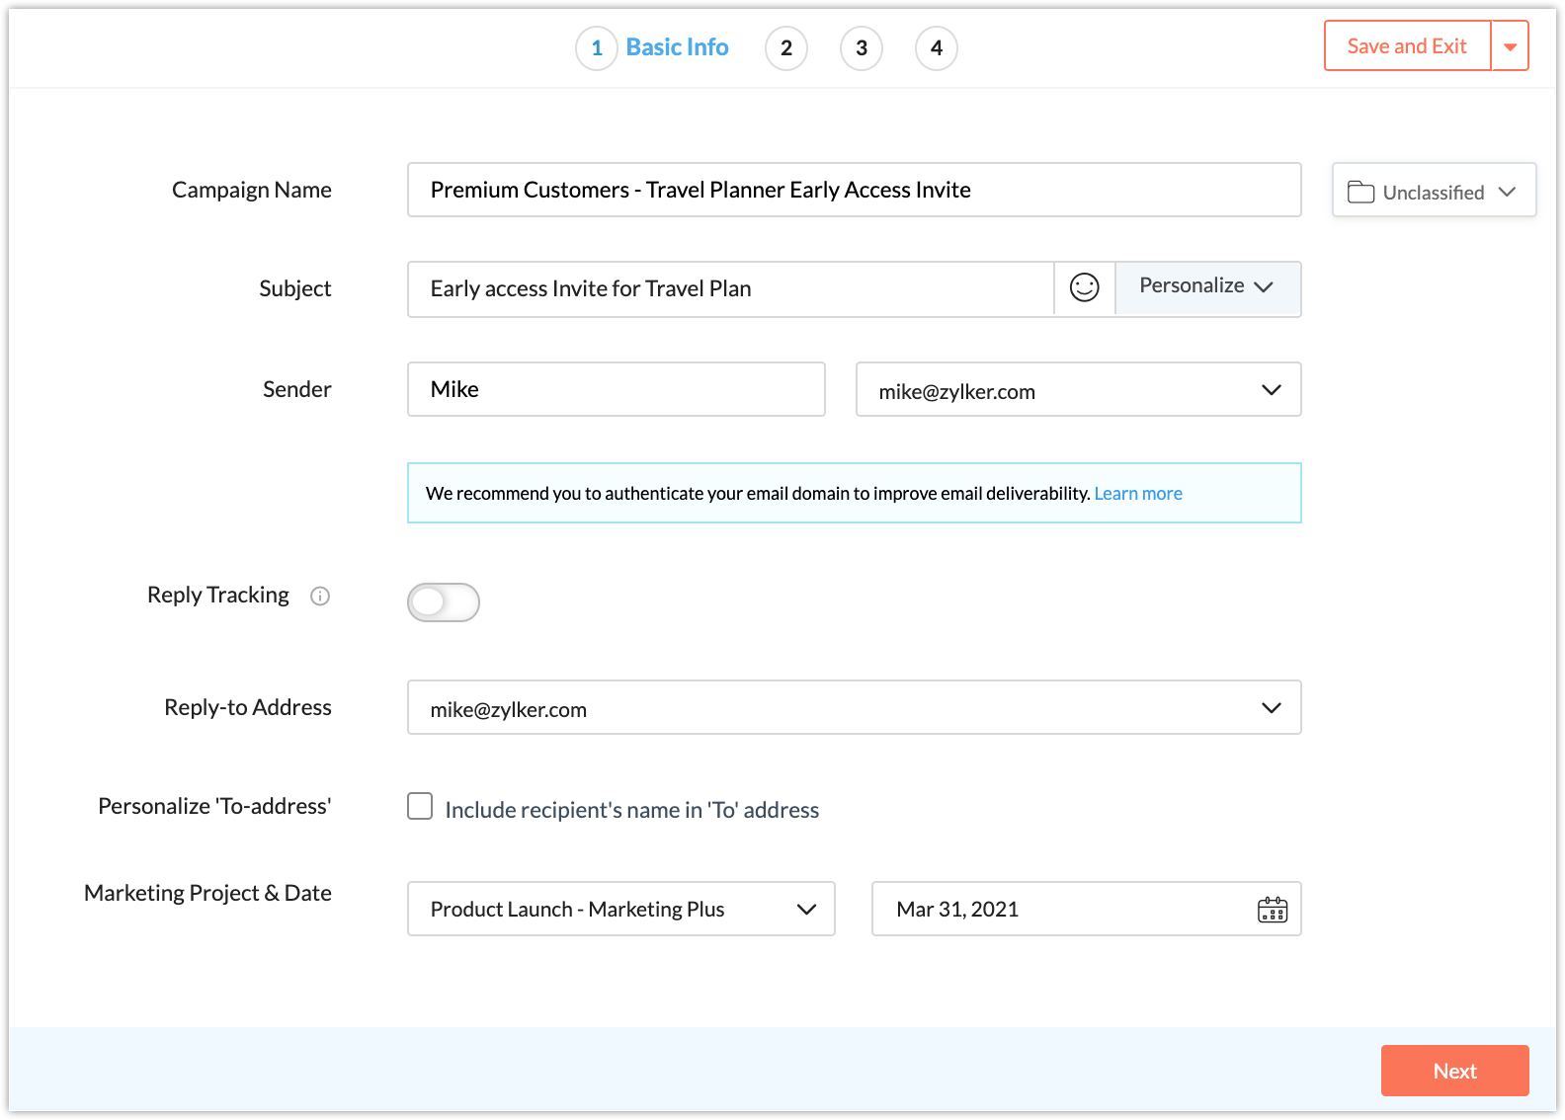The height and width of the screenshot is (1120, 1565).
Task: Open the emoji picker in Subject field
Action: (1084, 287)
